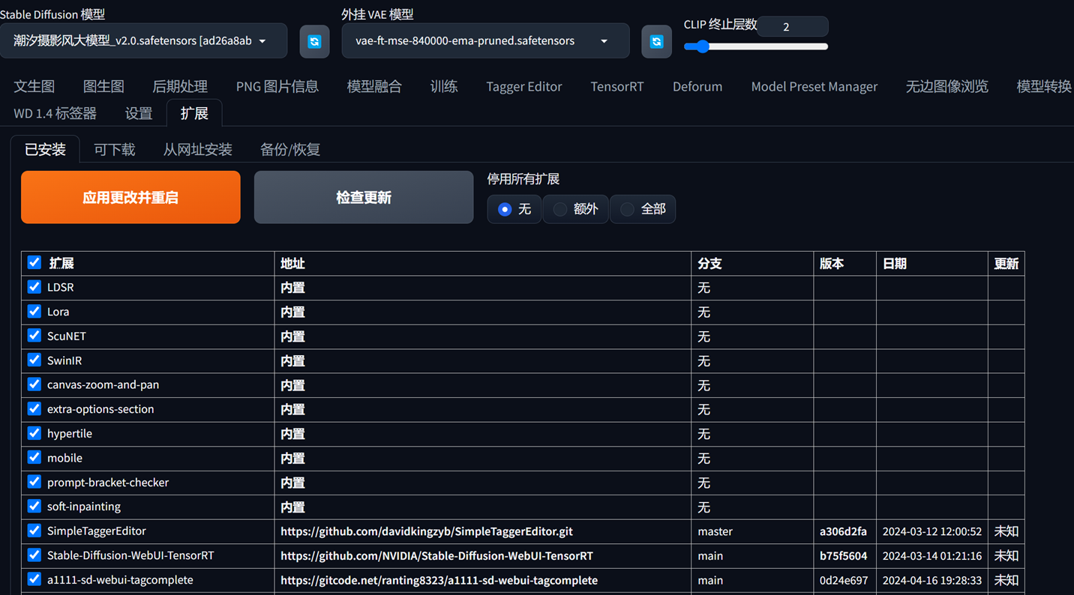This screenshot has height=595, width=1074.
Task: Refresh the Stable Diffusion model list
Action: (x=314, y=41)
